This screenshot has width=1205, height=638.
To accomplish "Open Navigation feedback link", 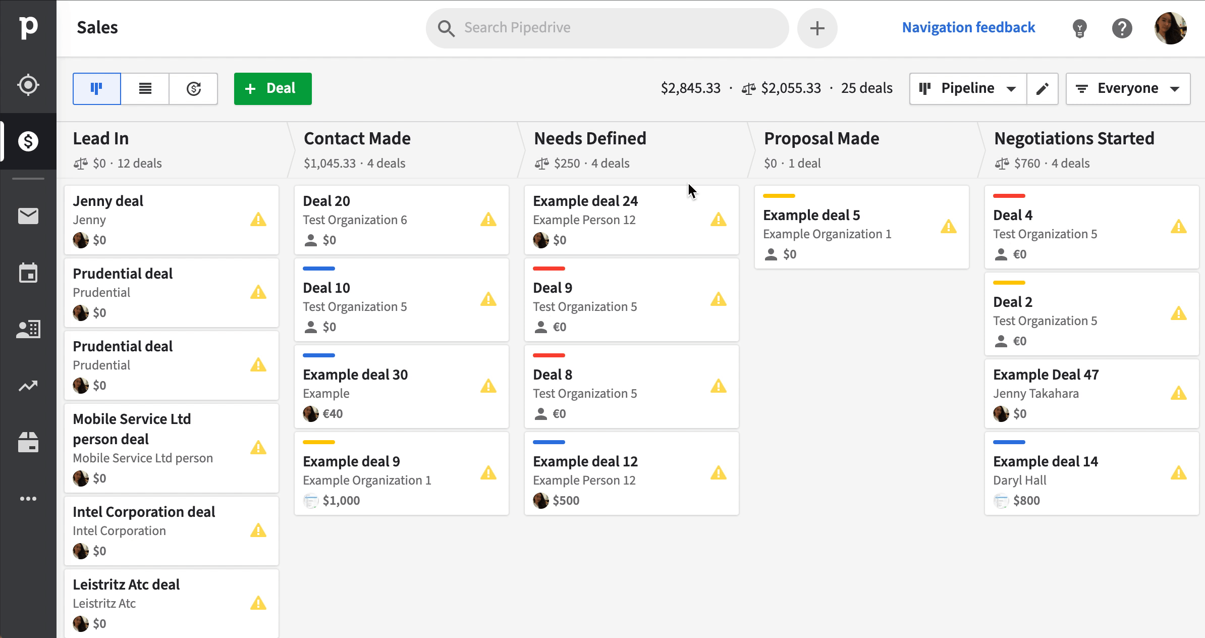I will click(968, 28).
